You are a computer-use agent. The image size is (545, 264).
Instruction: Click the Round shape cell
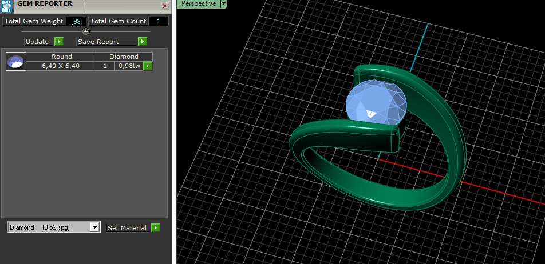pos(60,57)
